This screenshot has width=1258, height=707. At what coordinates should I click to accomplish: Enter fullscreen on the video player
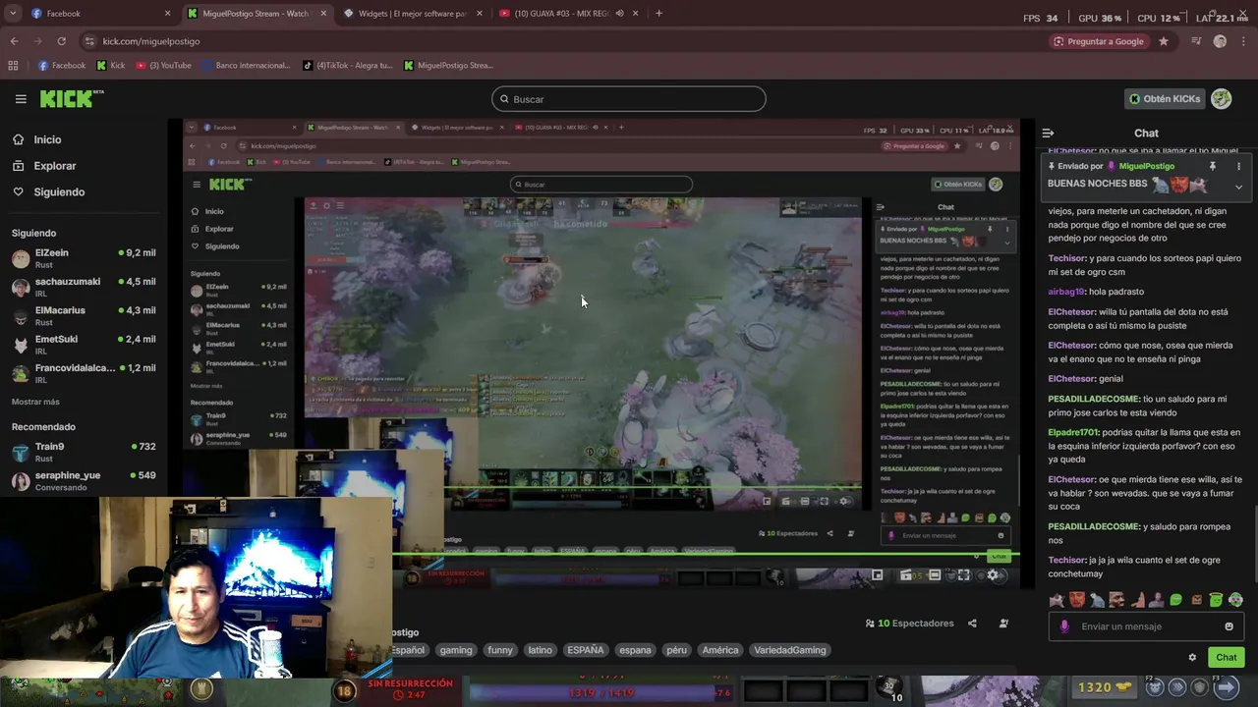click(964, 575)
